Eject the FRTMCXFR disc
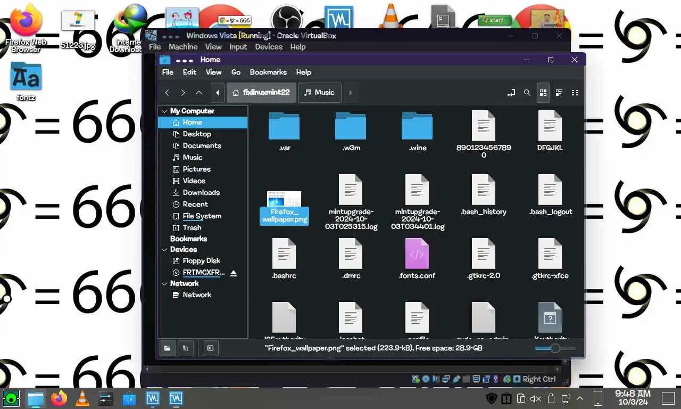Screen dimensions: 681x409 [233, 273]
